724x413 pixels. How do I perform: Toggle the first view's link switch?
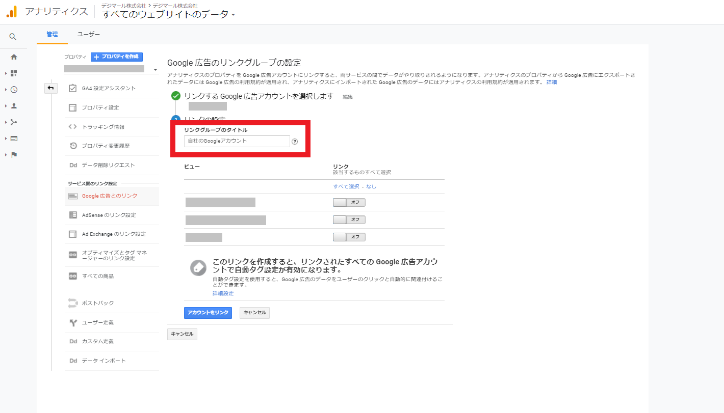click(x=349, y=202)
